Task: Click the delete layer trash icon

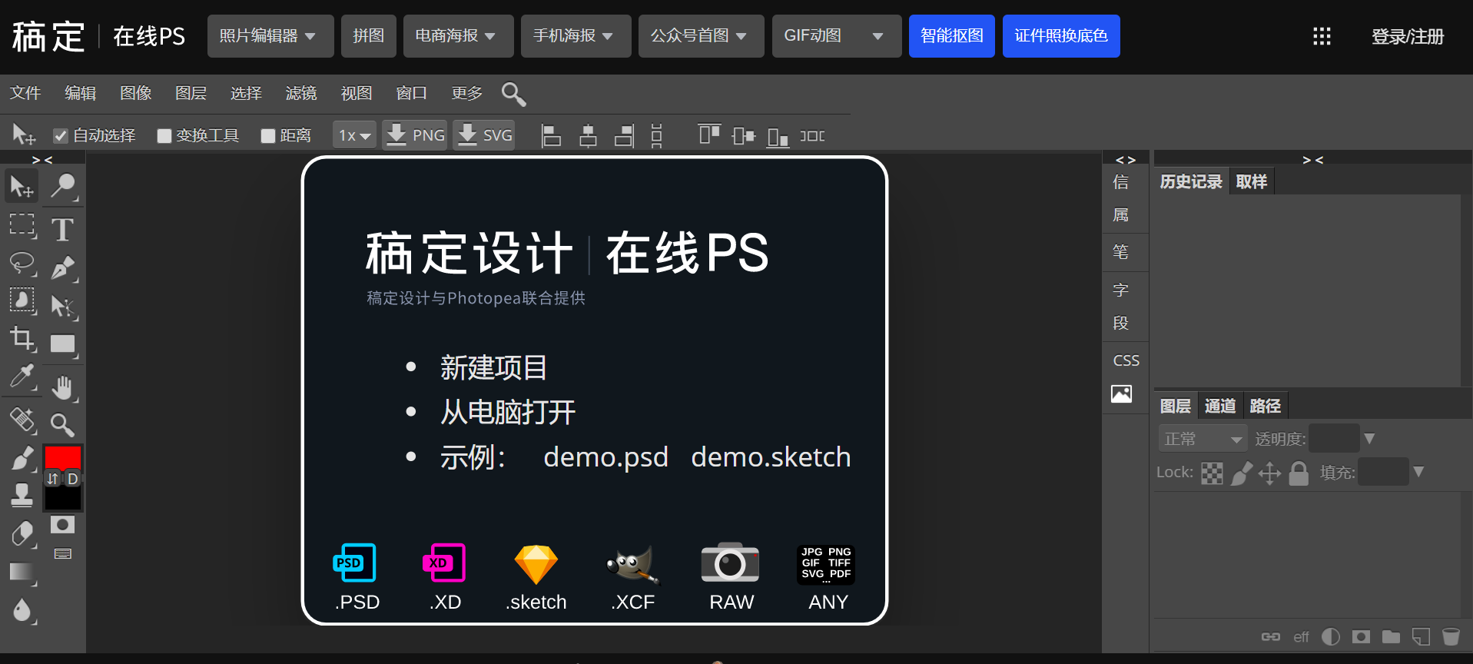Action: tap(1451, 636)
